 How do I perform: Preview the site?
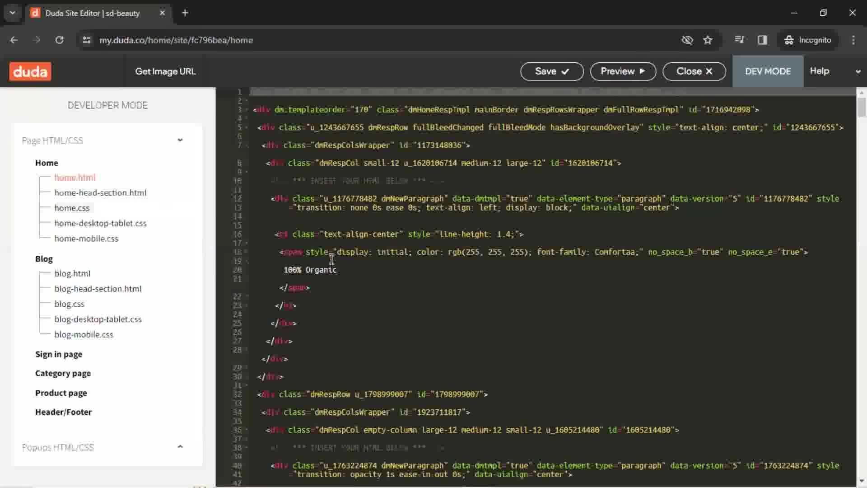pyautogui.click(x=623, y=71)
